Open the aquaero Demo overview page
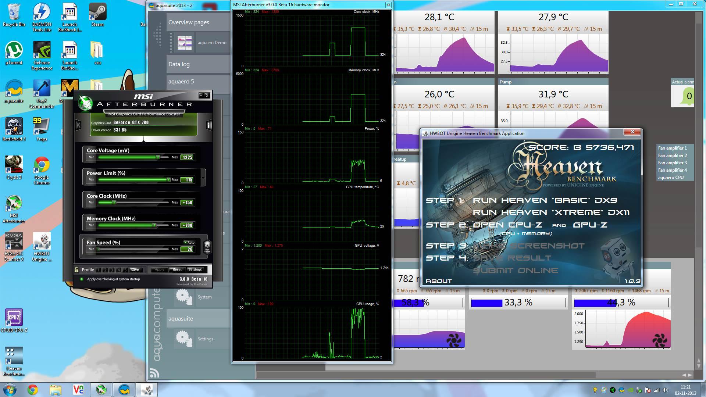The image size is (706, 397). coord(202,43)
